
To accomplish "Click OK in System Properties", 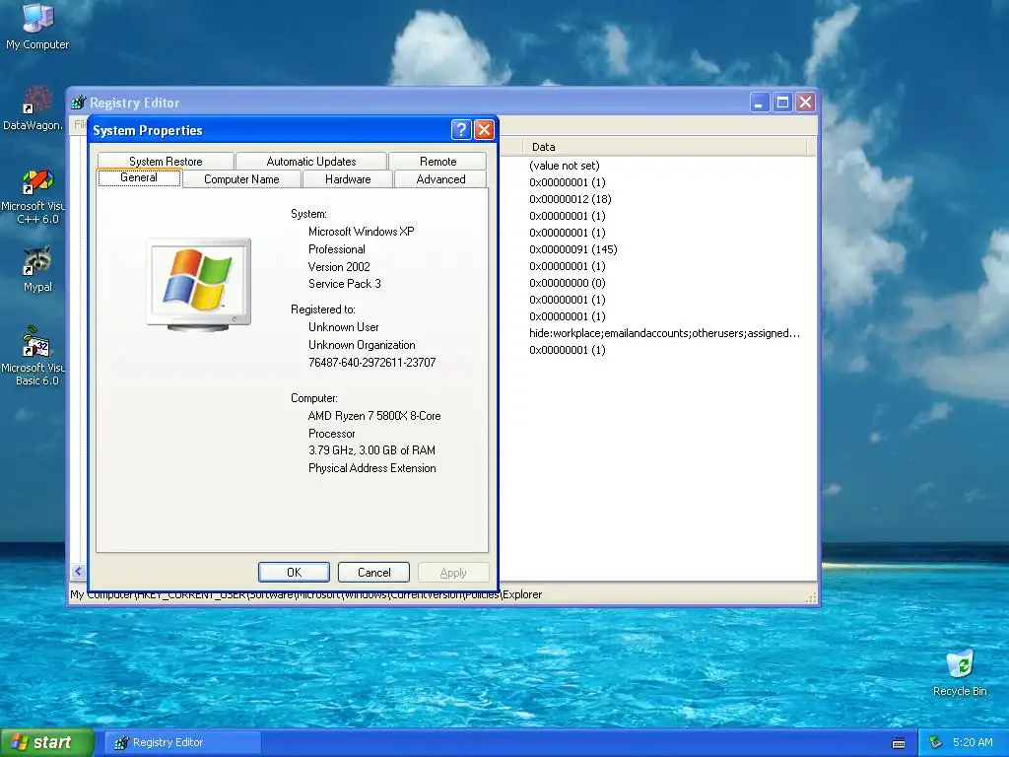I will pos(294,573).
